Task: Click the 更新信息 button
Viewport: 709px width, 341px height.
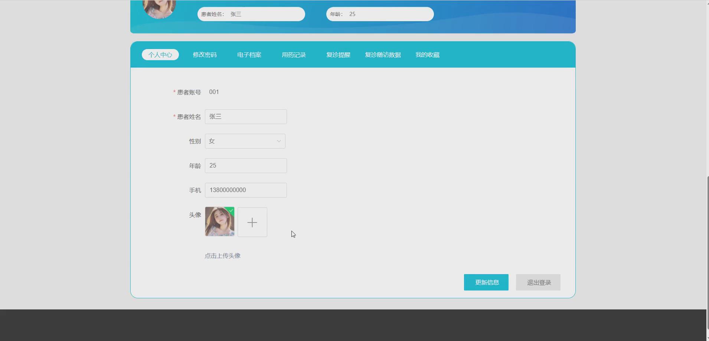Action: click(x=486, y=282)
